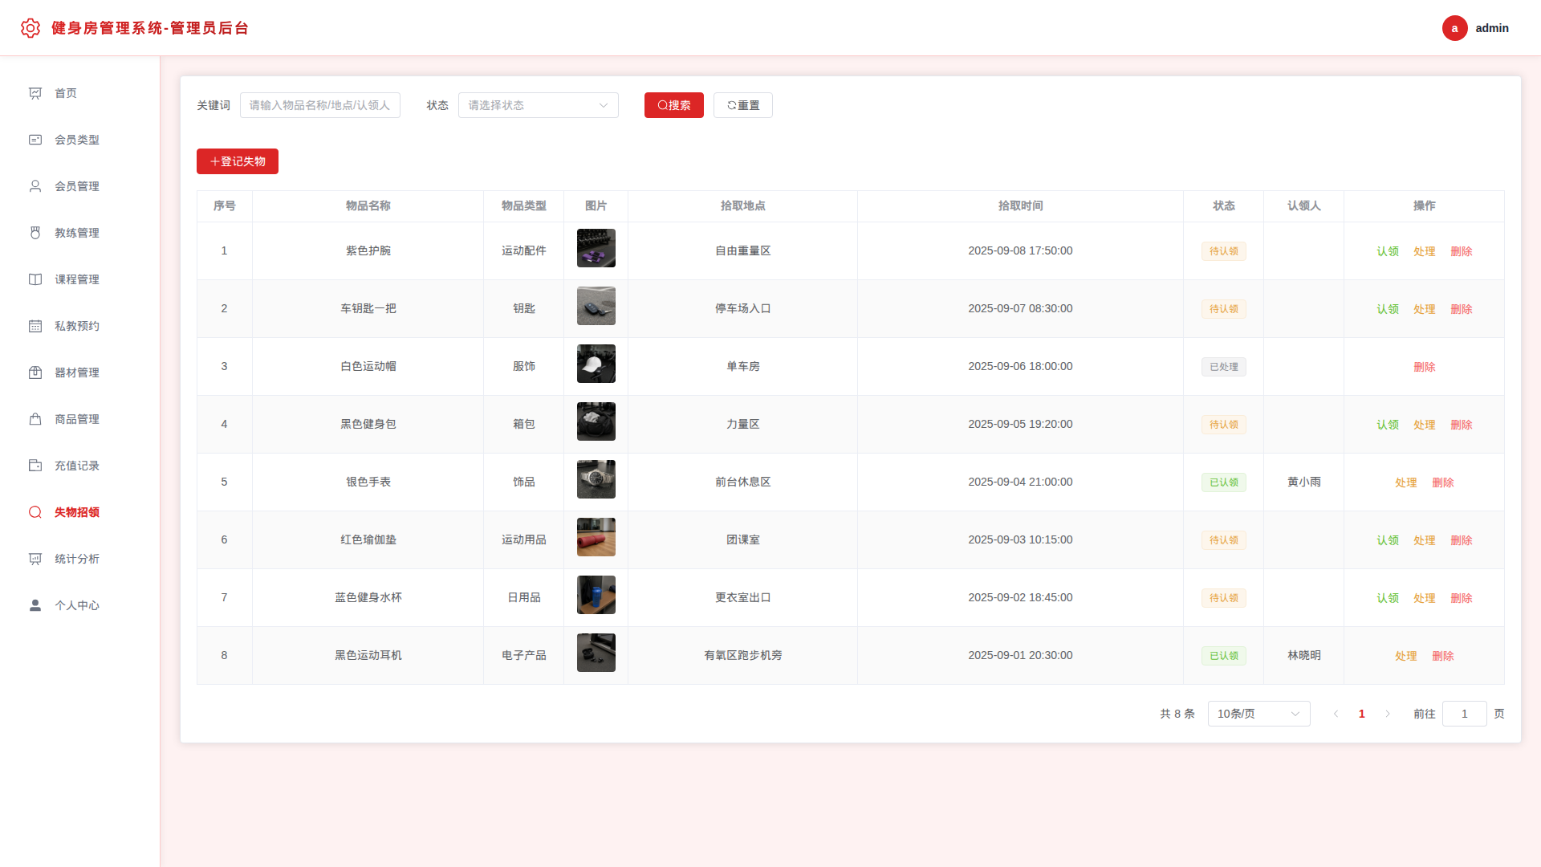
Task: Click 处理 for 车钥匙一把
Action: coord(1425,309)
